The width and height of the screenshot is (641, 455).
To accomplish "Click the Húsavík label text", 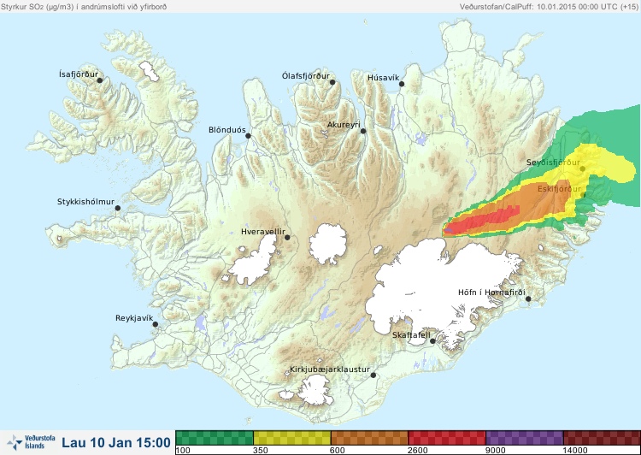I will 383,78.
